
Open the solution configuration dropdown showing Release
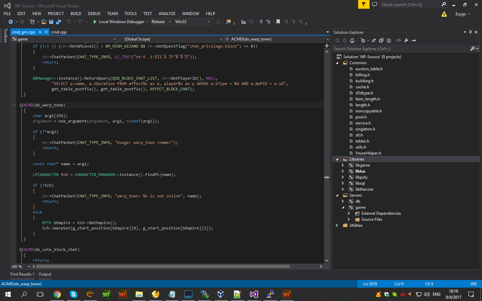[x=161, y=22]
